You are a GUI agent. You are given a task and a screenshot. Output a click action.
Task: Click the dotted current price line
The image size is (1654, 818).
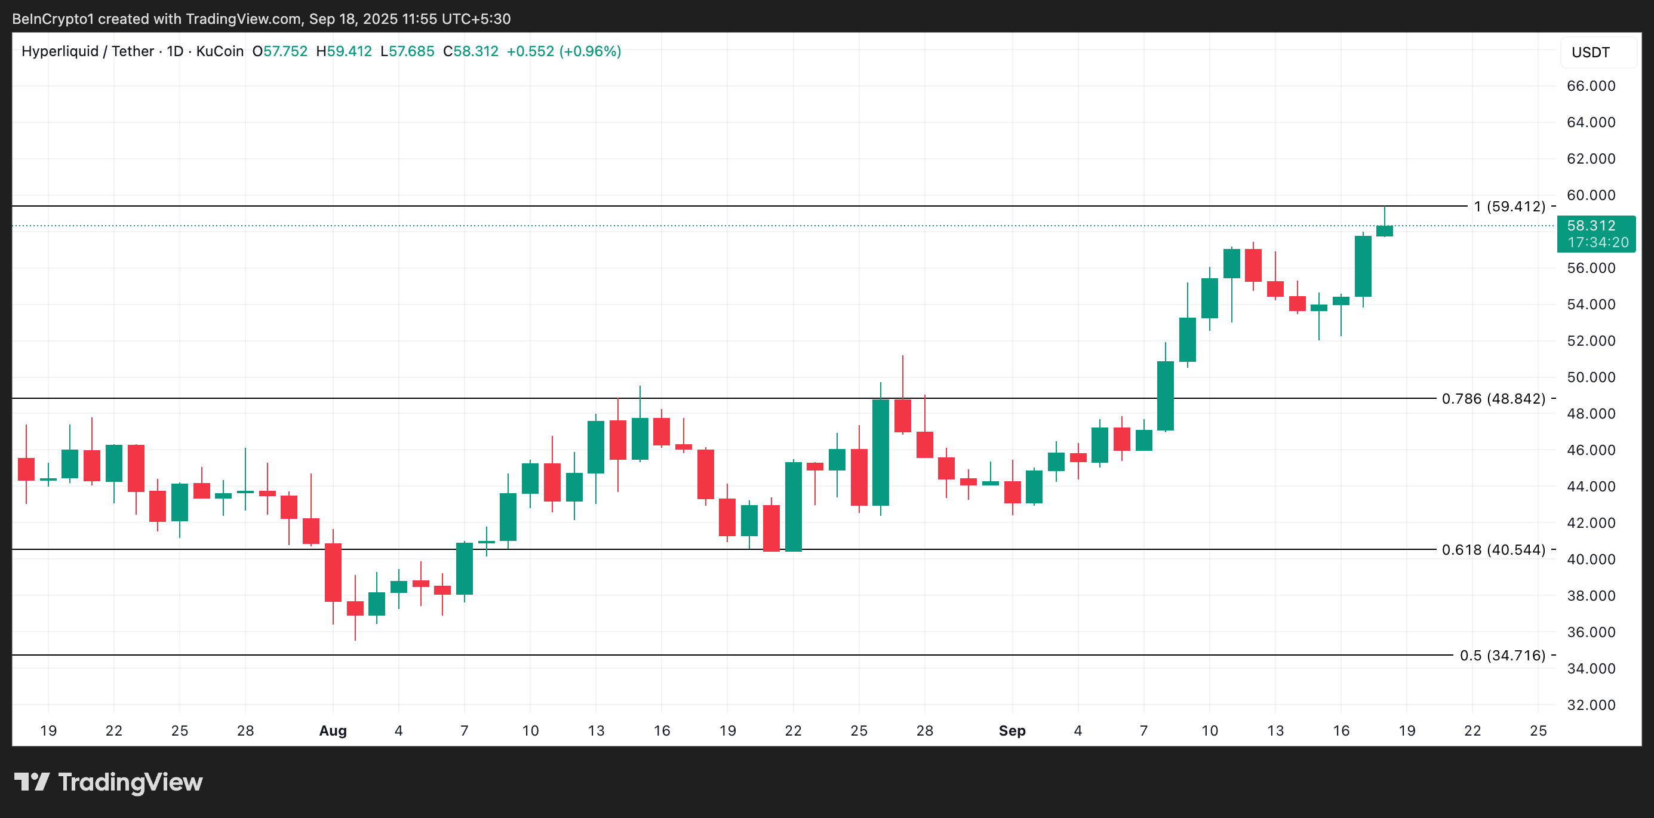[770, 225]
